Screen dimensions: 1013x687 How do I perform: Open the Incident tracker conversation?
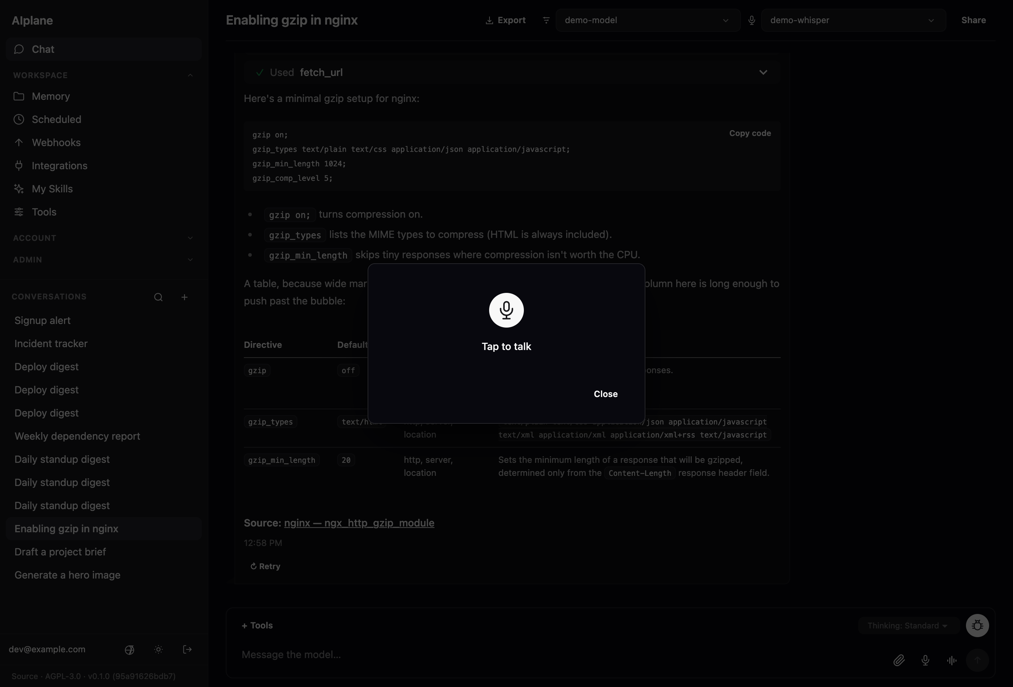pos(104,344)
